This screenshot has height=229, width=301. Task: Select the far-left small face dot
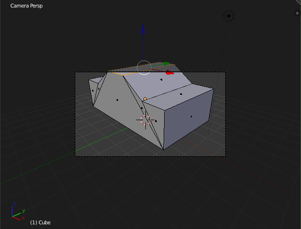tap(93, 91)
